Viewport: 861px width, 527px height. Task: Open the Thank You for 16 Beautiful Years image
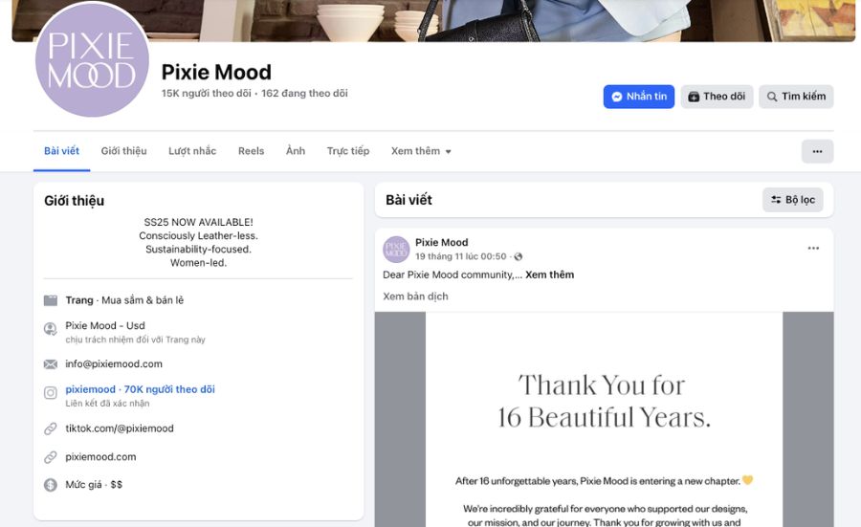[x=604, y=420]
